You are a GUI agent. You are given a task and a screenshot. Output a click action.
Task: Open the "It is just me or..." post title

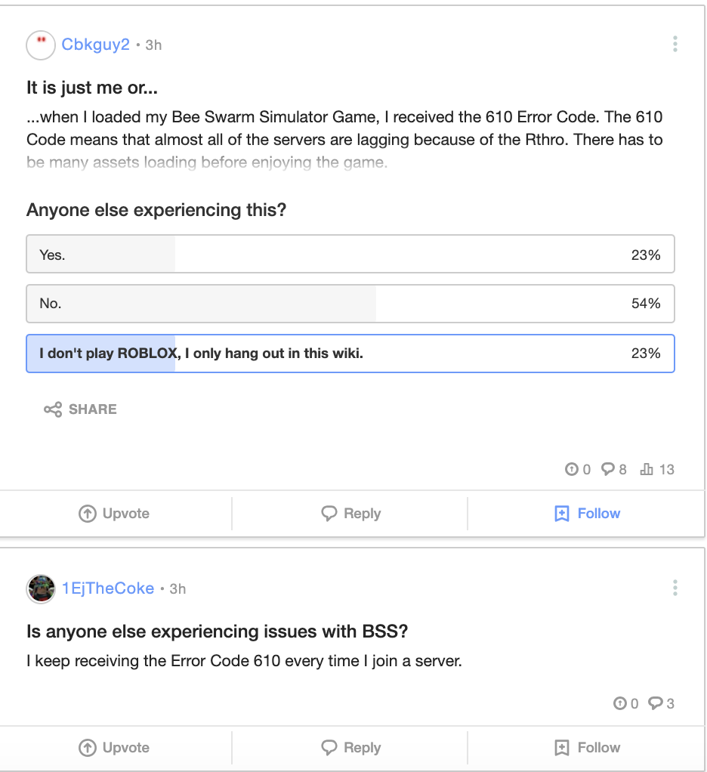coord(92,88)
